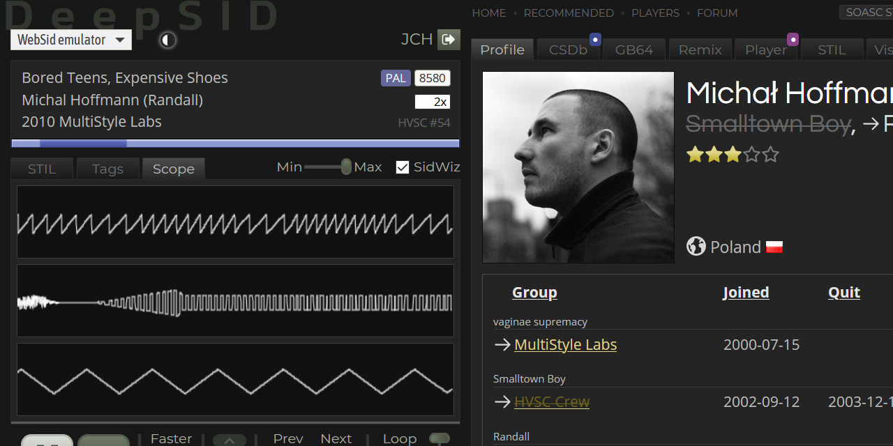Click the joined date 2000-07-15
The height and width of the screenshot is (446, 893).
click(762, 345)
